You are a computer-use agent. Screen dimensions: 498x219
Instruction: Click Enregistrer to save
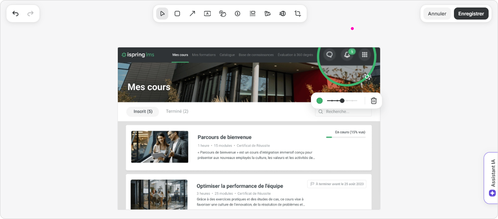coord(471,14)
